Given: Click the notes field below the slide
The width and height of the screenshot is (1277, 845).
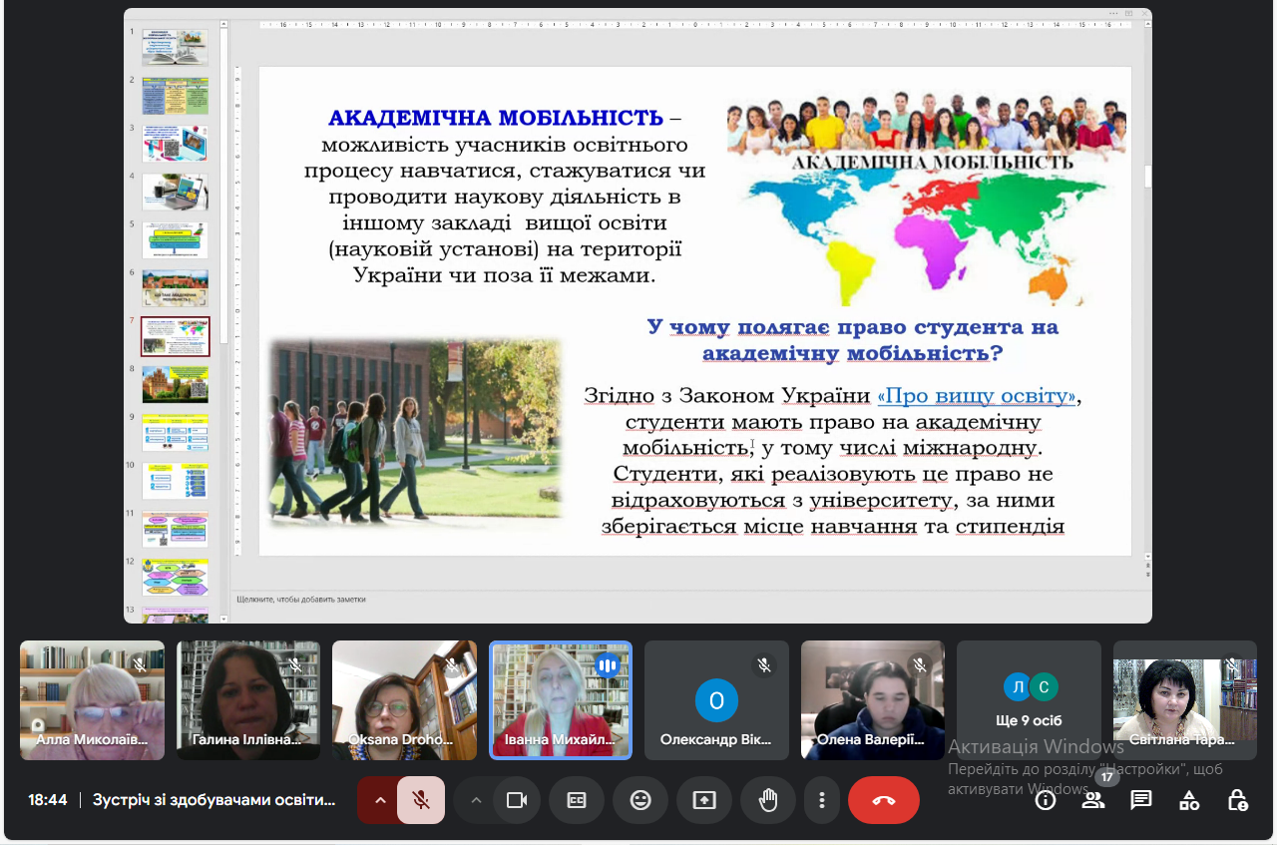Looking at the screenshot, I should [x=689, y=600].
